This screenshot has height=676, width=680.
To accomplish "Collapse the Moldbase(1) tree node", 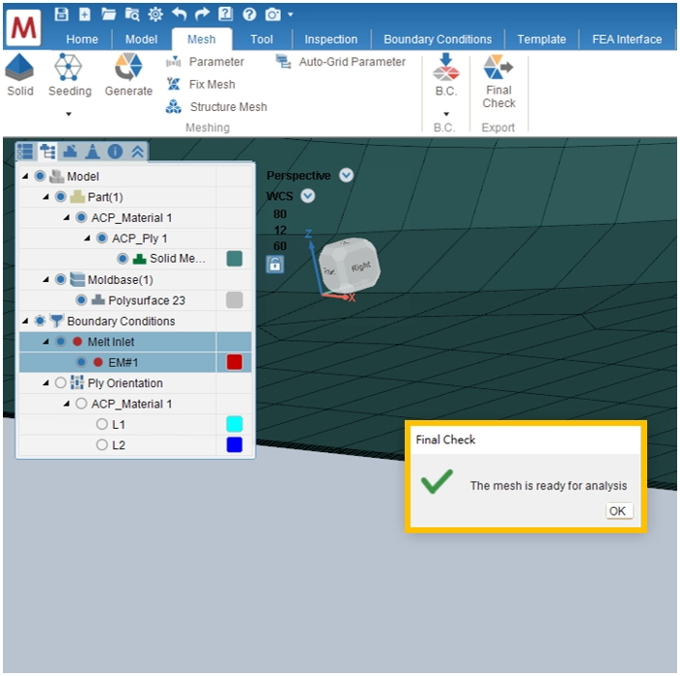I will pos(45,280).
